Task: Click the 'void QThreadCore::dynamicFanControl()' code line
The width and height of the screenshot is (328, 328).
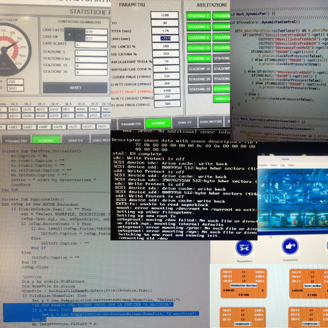Action: 265,22
